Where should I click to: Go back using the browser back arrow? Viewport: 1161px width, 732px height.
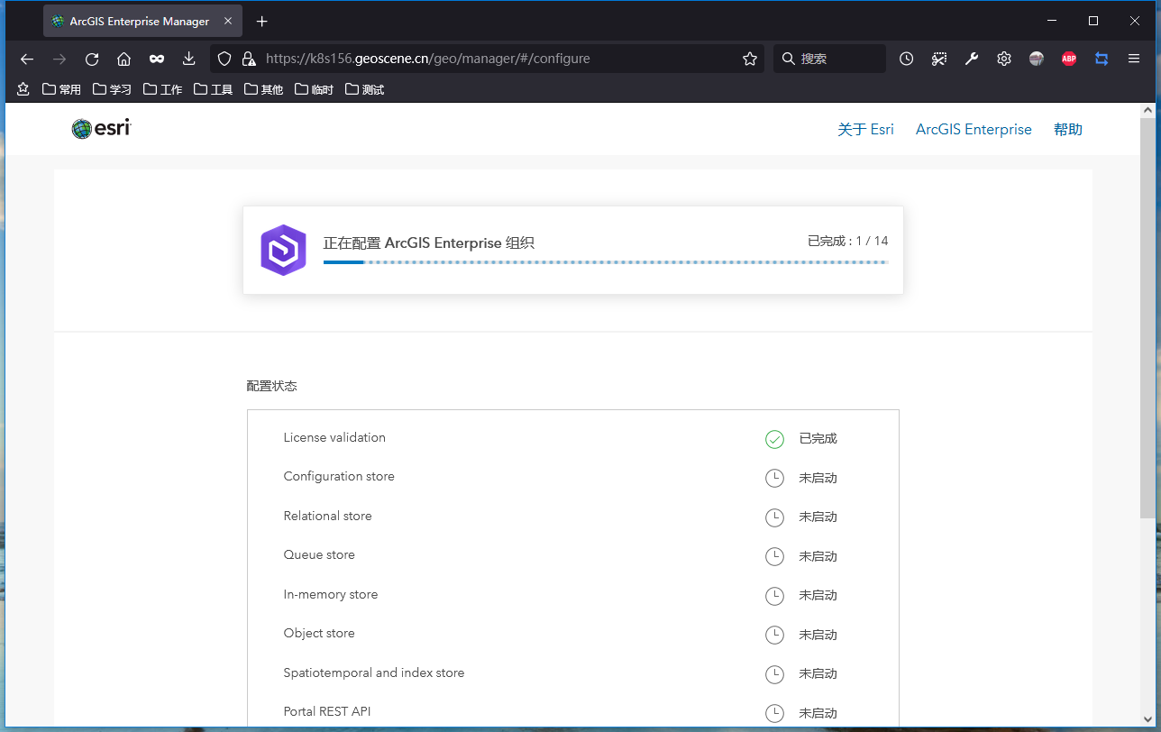27,59
